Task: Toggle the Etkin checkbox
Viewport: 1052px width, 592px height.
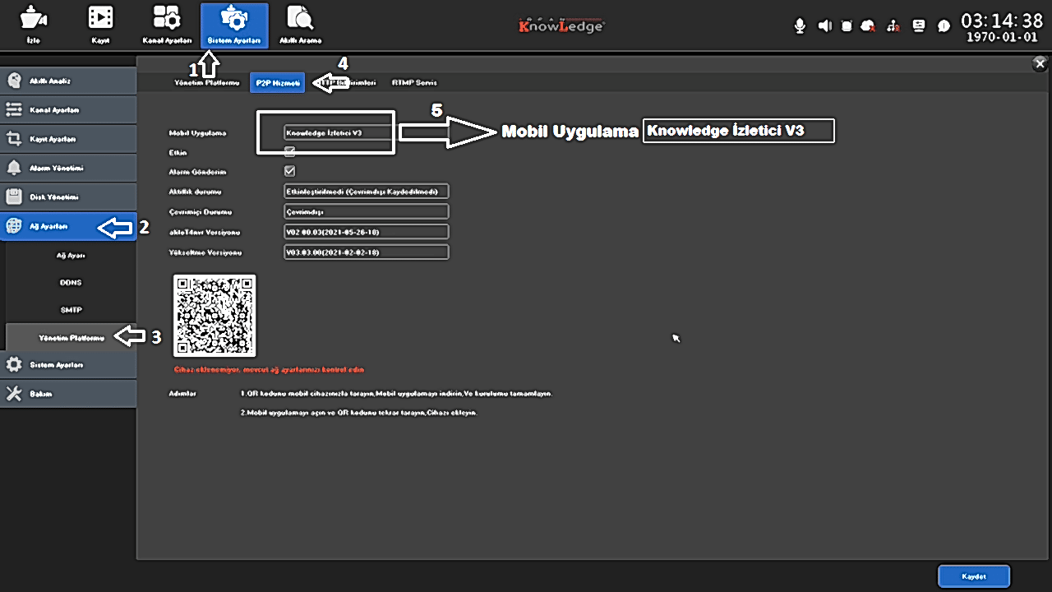Action: click(289, 152)
